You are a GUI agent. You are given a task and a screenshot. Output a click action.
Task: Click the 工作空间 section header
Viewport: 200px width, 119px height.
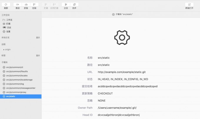coord(6,15)
